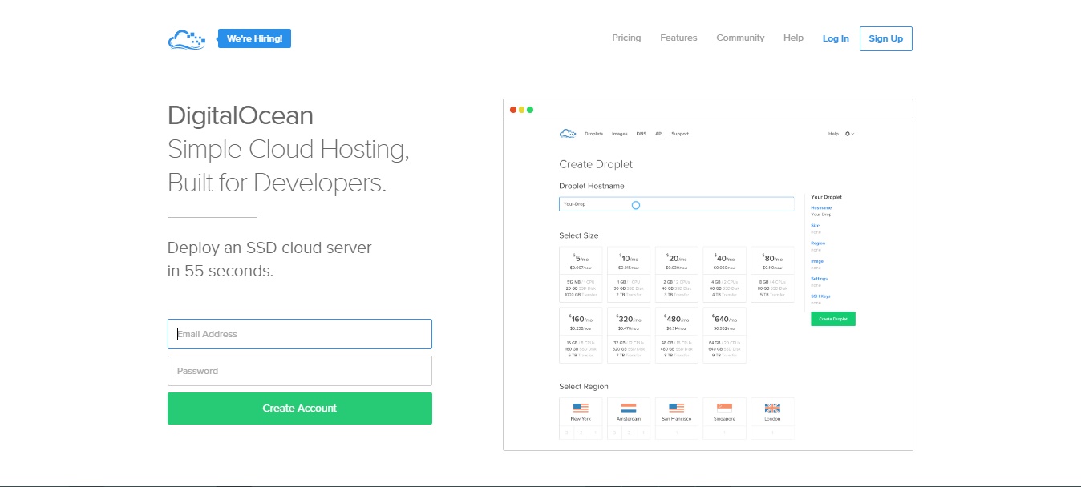Select Images in the preview navigation

(619, 134)
